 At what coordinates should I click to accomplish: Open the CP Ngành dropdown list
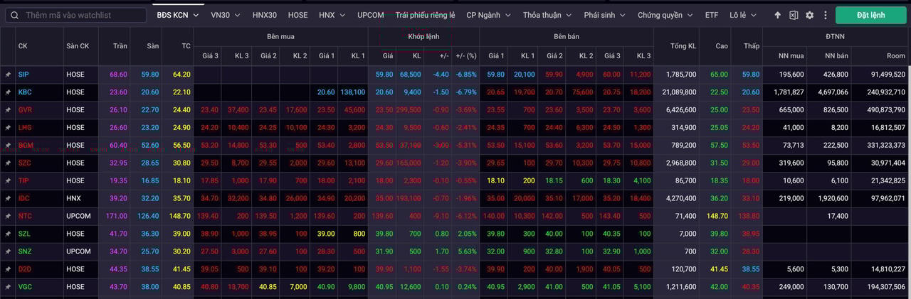(x=490, y=15)
